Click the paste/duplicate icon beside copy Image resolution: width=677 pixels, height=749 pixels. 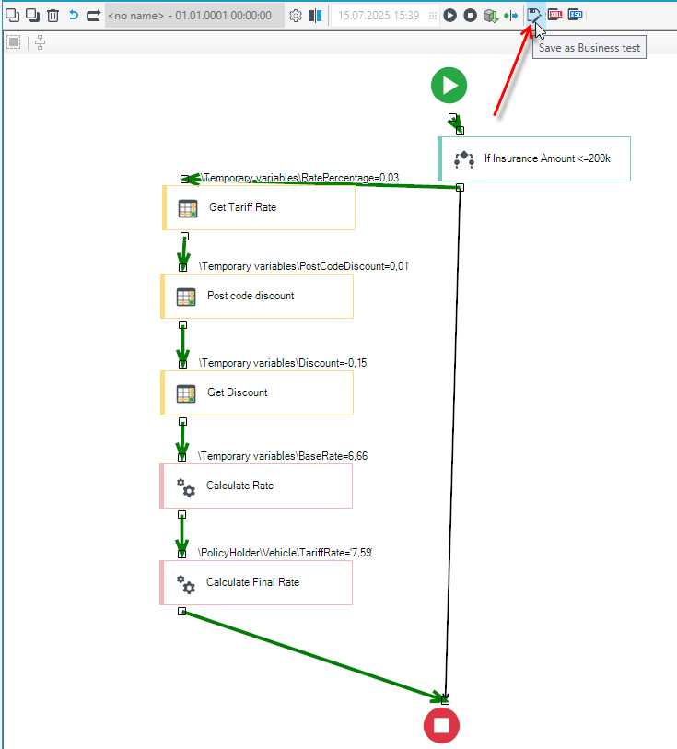32,16
